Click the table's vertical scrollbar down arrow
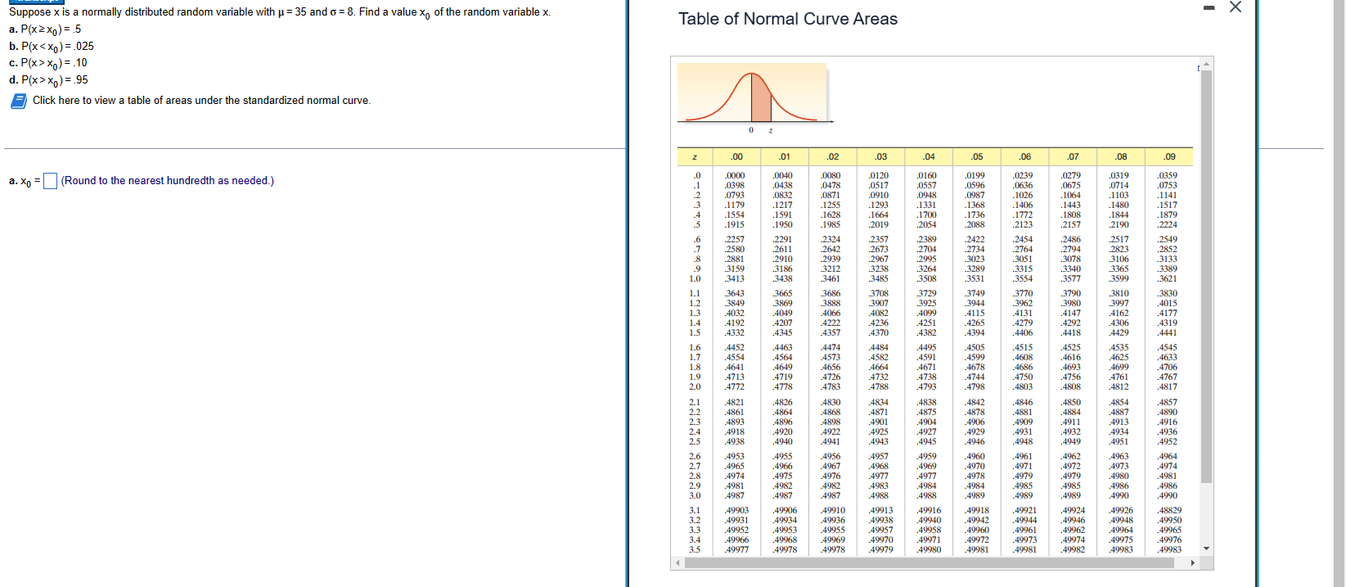 1206,549
